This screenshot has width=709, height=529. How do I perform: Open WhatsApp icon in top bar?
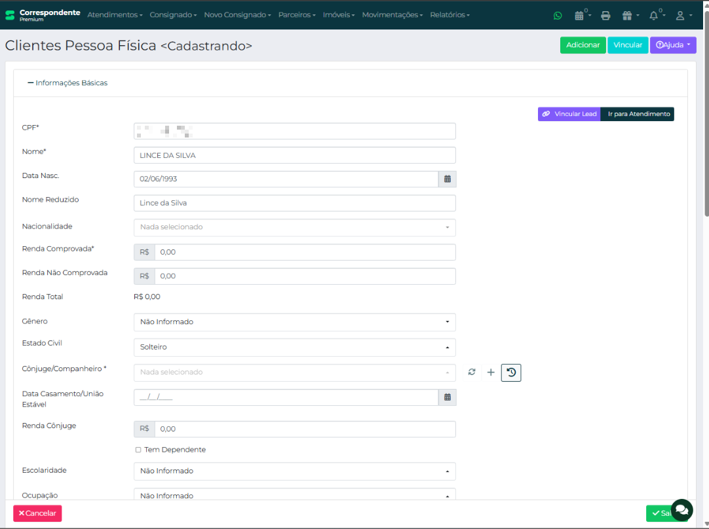click(x=558, y=15)
